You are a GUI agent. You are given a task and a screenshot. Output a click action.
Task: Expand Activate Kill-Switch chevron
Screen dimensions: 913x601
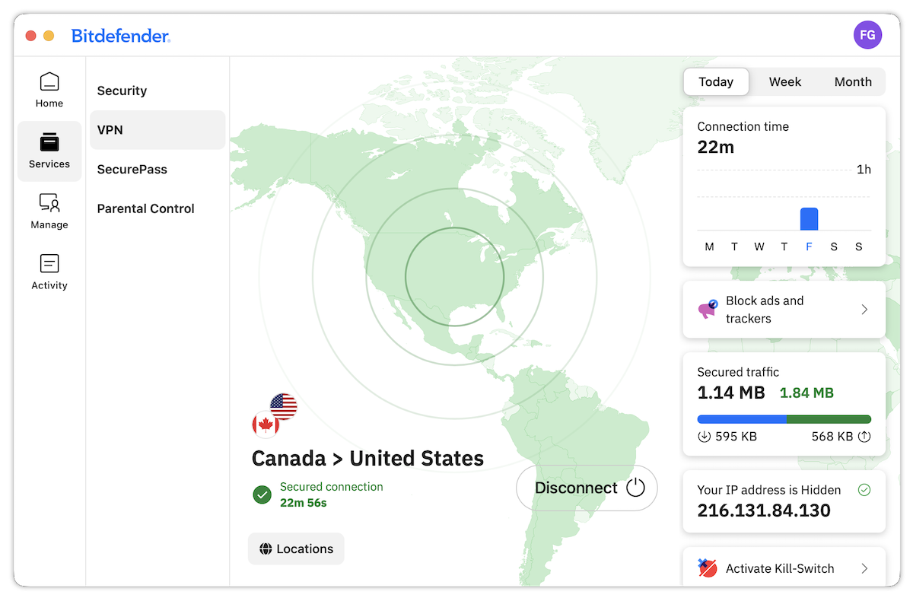[x=864, y=568]
